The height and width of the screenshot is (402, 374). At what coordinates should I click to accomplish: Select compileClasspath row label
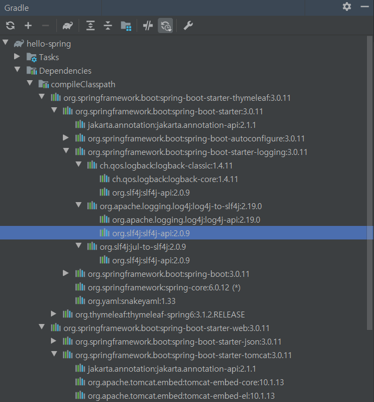coord(83,85)
